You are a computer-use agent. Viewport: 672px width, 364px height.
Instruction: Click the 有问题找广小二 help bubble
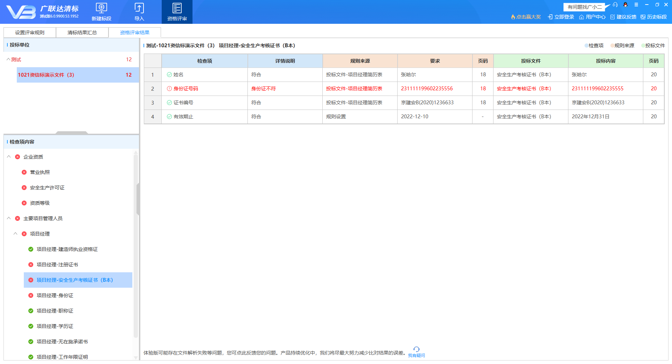click(585, 7)
